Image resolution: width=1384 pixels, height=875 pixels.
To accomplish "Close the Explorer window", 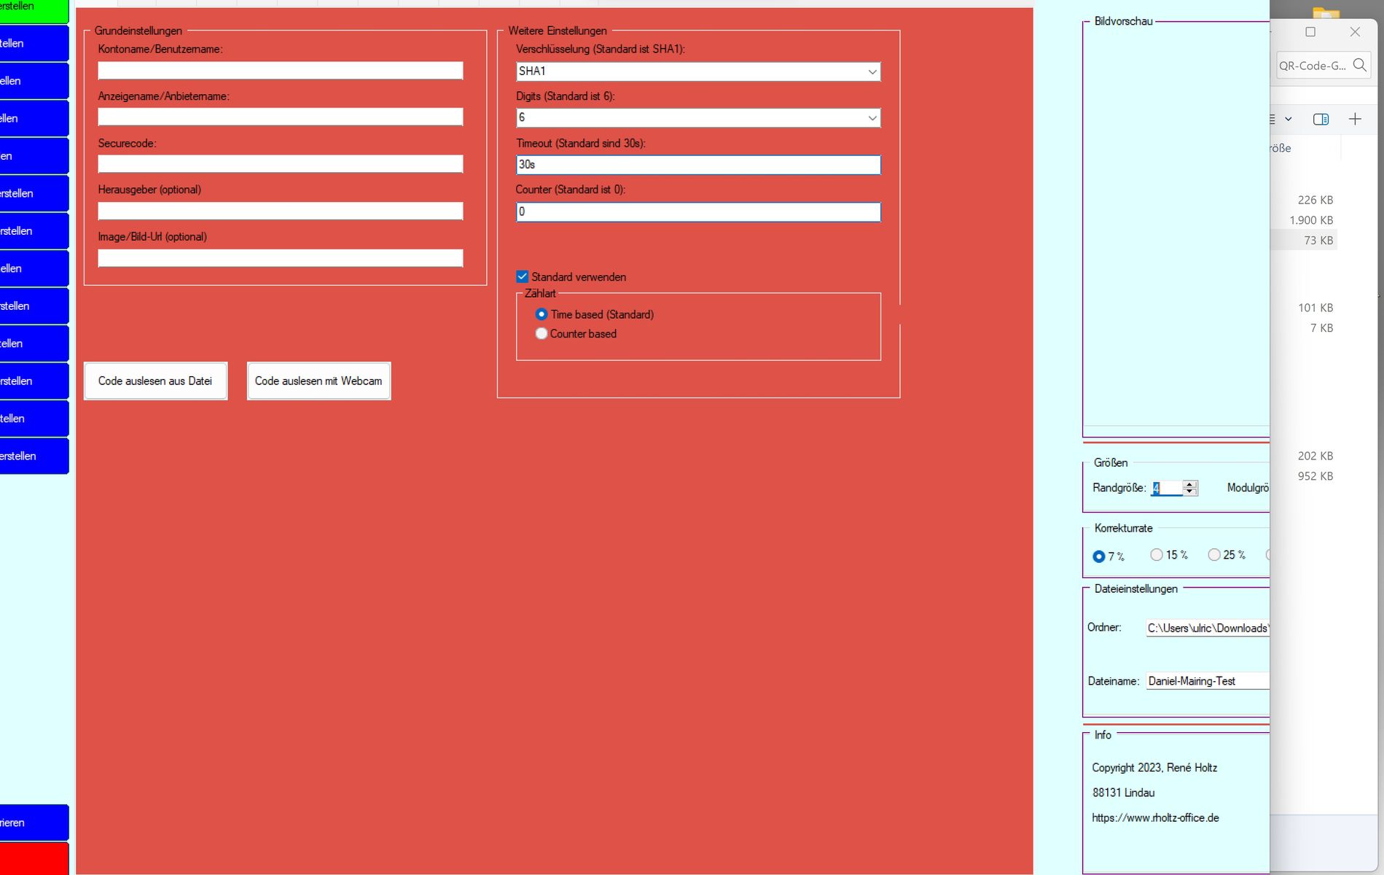I will pos(1355,32).
